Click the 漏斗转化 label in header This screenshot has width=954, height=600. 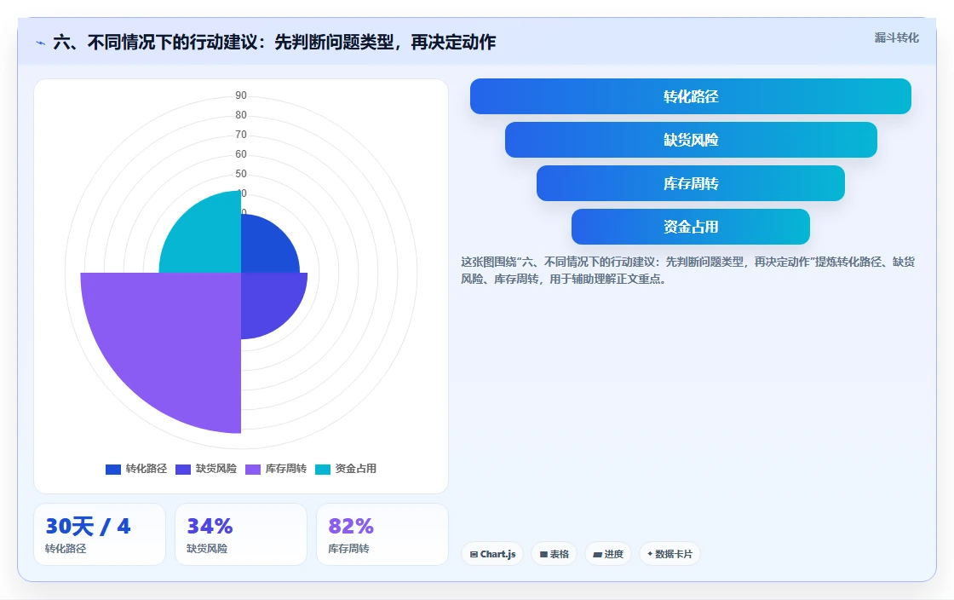click(x=896, y=37)
